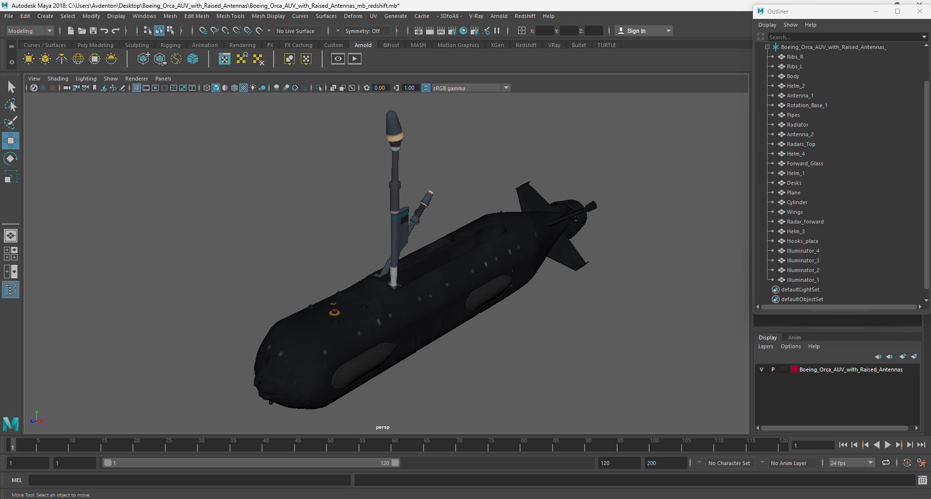Open Layers menu in layer editor
Image resolution: width=931 pixels, height=499 pixels.
tap(766, 346)
